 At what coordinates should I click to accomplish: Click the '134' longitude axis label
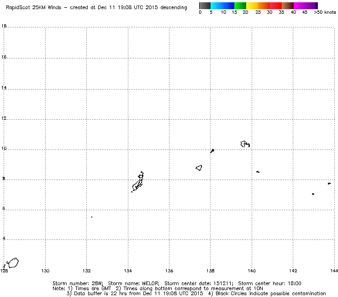(x=128, y=270)
